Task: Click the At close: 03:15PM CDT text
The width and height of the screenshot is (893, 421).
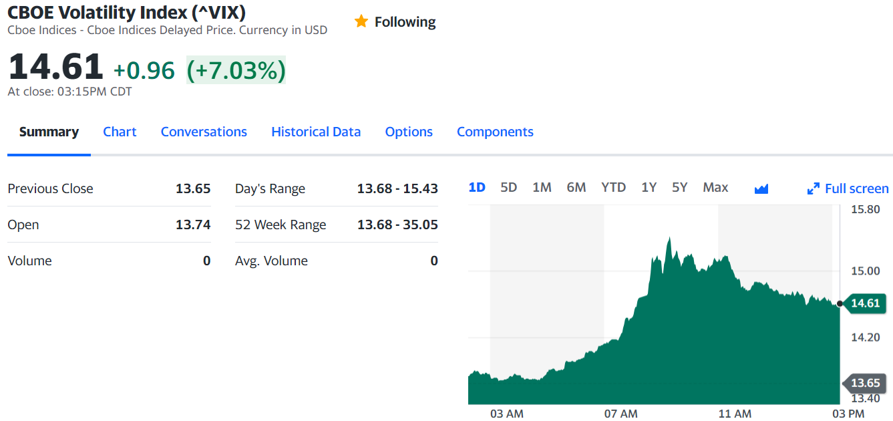Action: (x=69, y=92)
